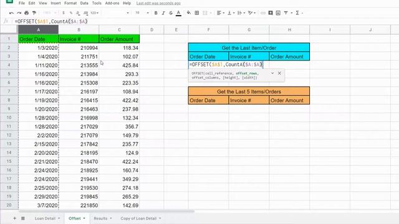
Task: Collapse the OFFSET formula help chevron
Action: 272,73
